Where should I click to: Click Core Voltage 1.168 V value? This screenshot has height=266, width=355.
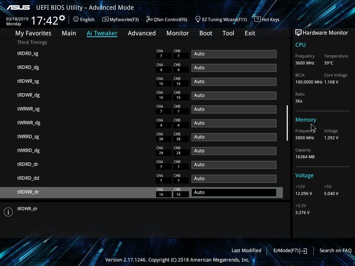(331, 82)
